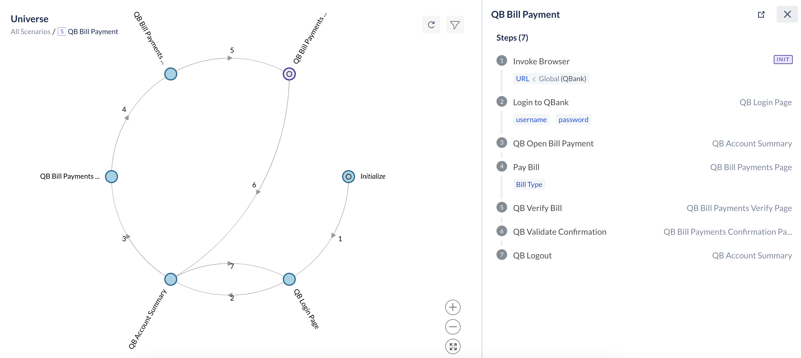The height and width of the screenshot is (358, 801).
Task: Select the QB Login Page node
Action: tap(289, 279)
